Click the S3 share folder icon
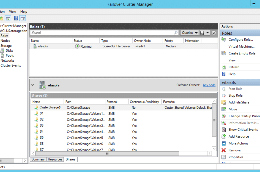260x172 pixels. point(36,126)
